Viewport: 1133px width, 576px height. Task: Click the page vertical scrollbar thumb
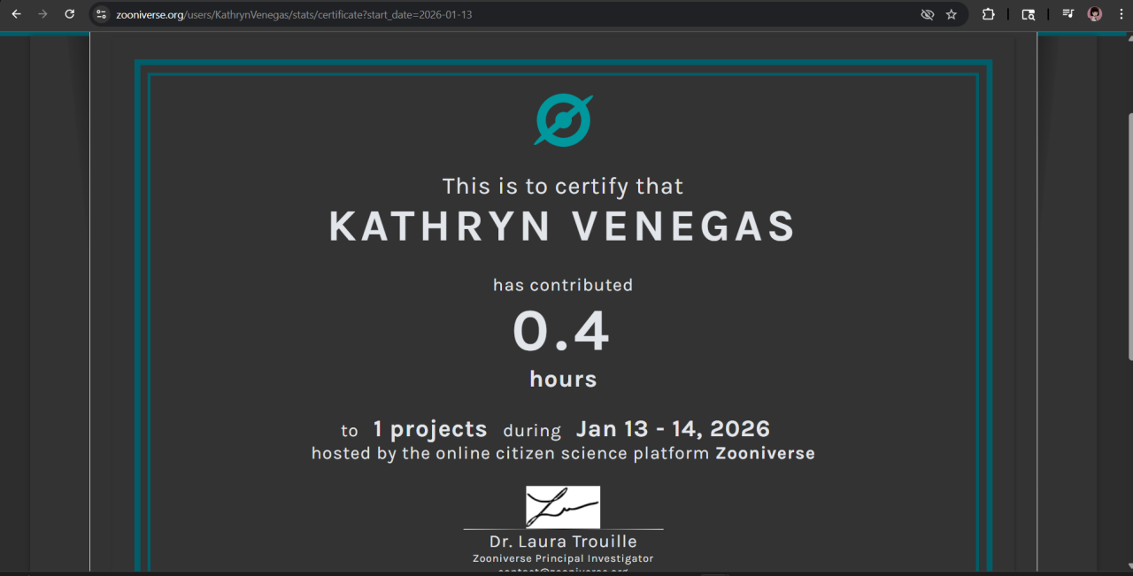pyautogui.click(x=1129, y=236)
